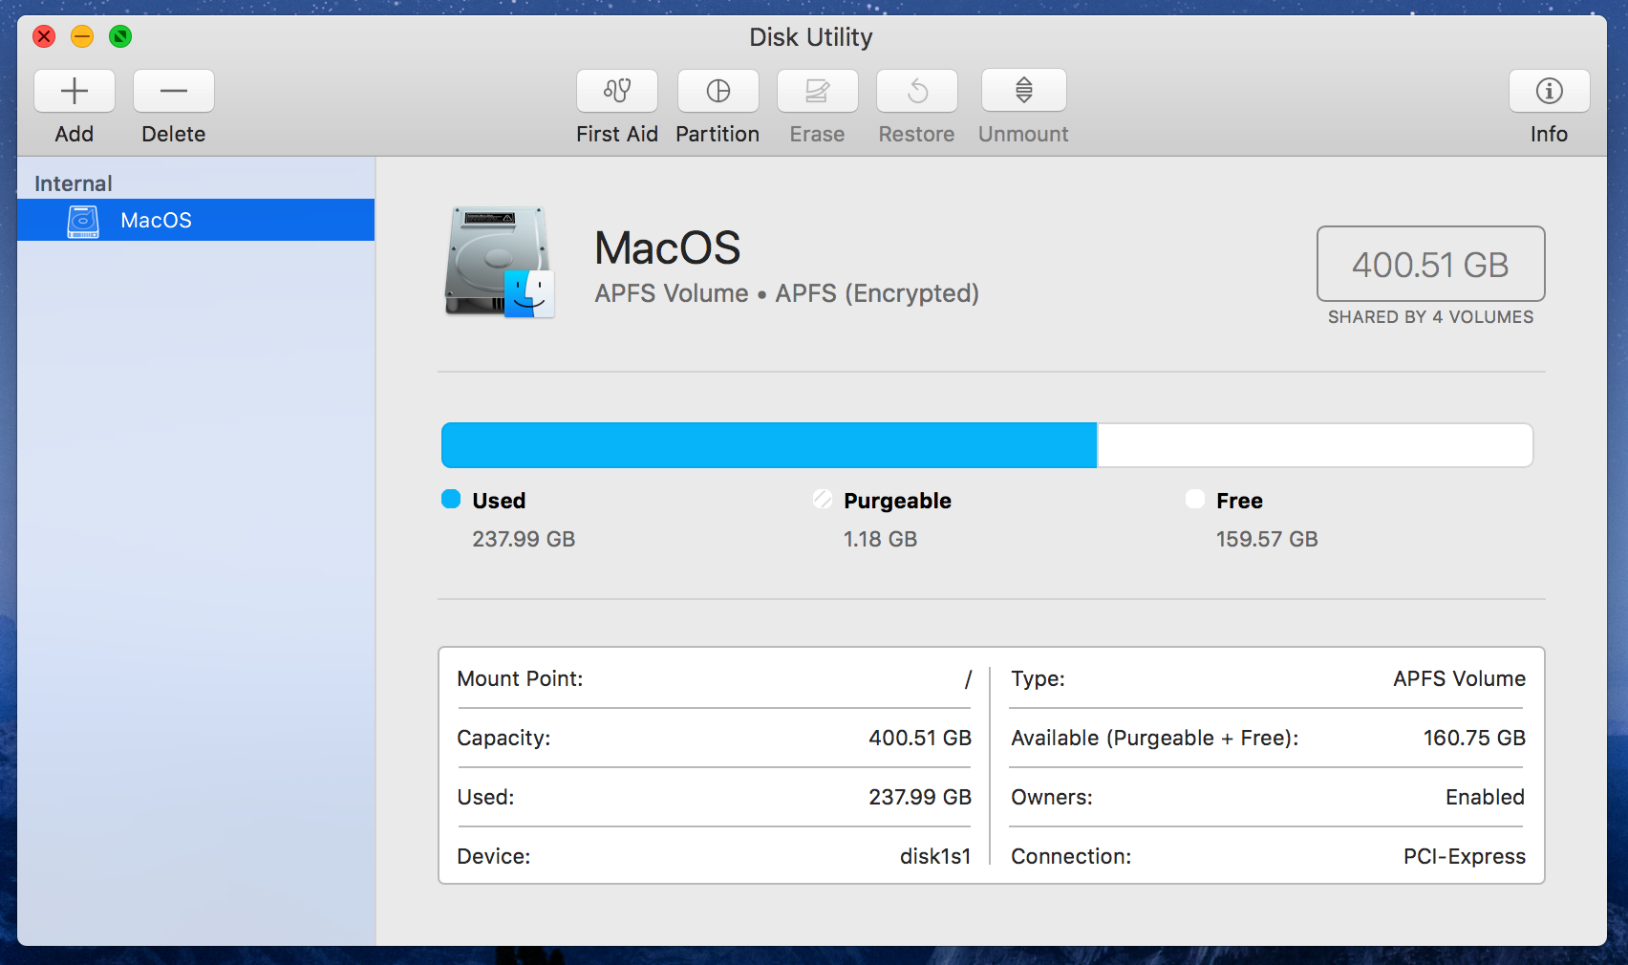Click the Restore arrow icon
Viewport: 1628px width, 965px height.
917,91
